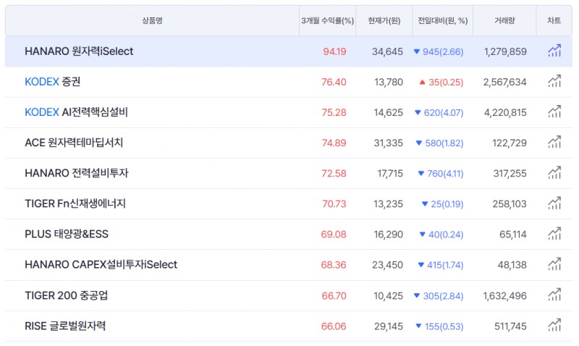Click the volume value 1,632,496
This screenshot has height=346, width=579.
[x=504, y=296]
